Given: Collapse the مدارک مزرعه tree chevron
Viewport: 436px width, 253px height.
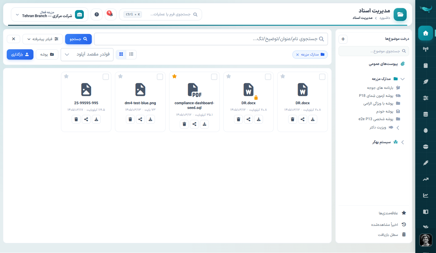Looking at the screenshot, I should [x=403, y=79].
